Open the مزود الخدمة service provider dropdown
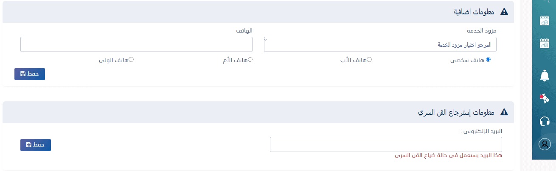The width and height of the screenshot is (556, 171). 380,44
